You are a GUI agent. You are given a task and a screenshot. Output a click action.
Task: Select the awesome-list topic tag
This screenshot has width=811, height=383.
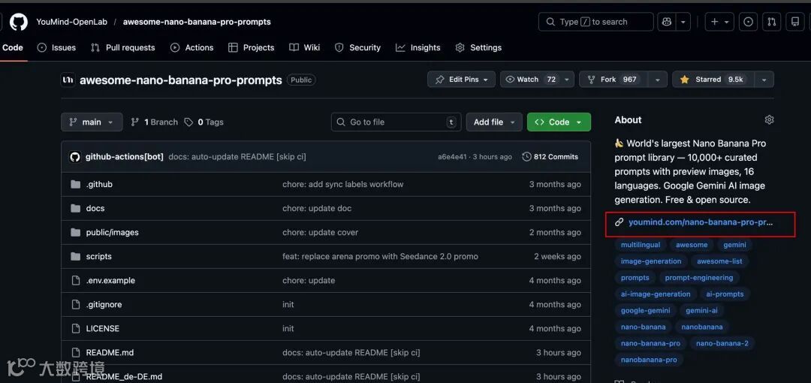[x=719, y=261]
